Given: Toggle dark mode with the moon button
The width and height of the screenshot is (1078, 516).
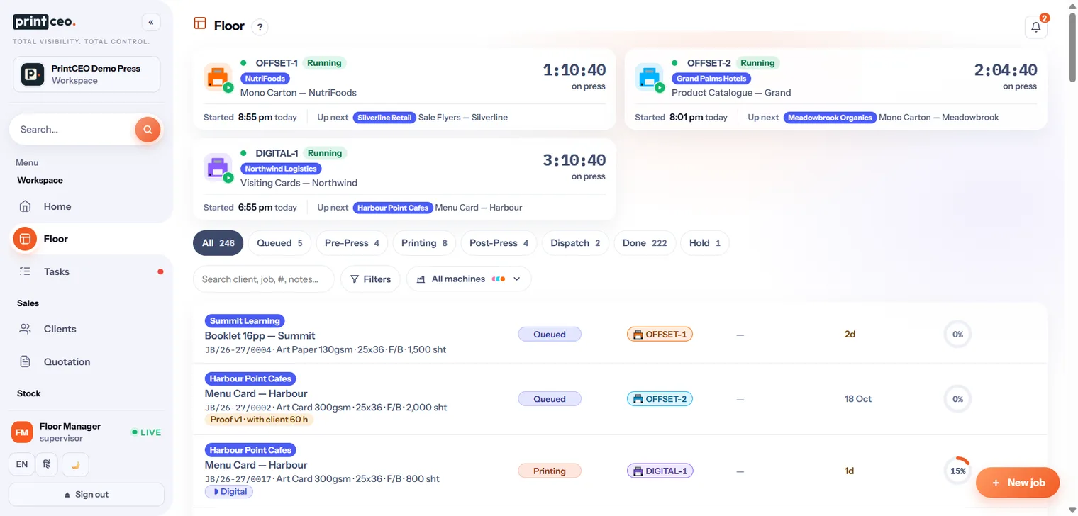Looking at the screenshot, I should pyautogui.click(x=75, y=464).
